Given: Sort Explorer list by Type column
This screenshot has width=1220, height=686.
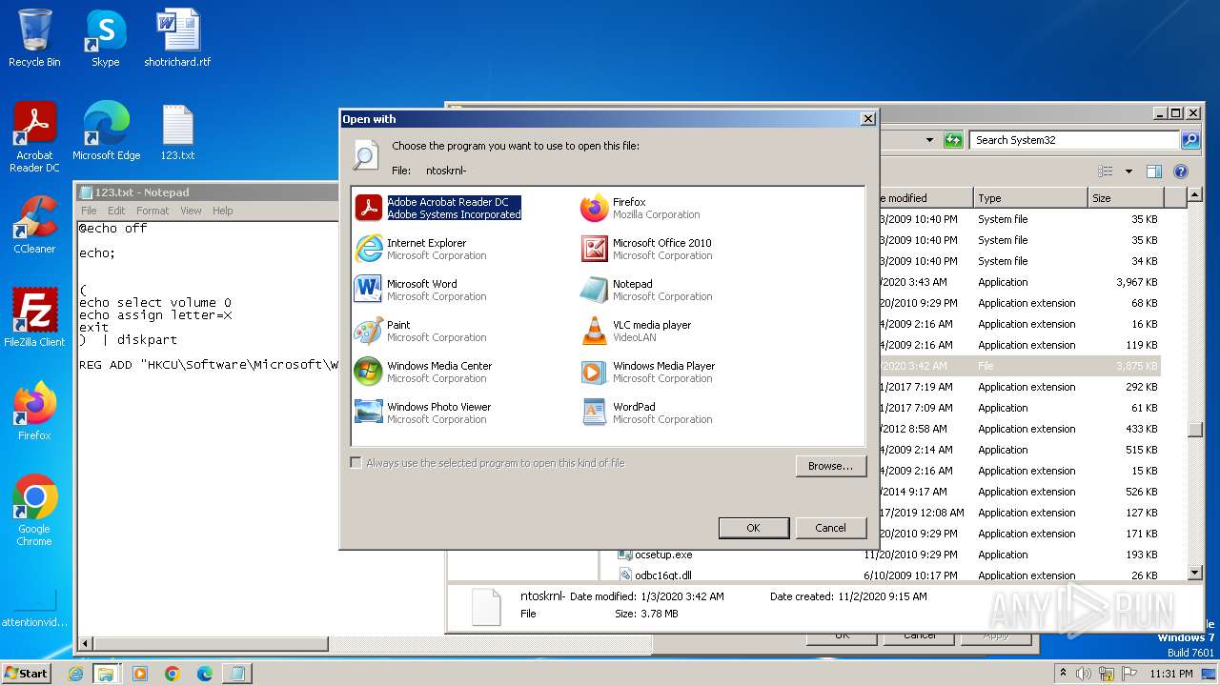Looking at the screenshot, I should click(1030, 198).
